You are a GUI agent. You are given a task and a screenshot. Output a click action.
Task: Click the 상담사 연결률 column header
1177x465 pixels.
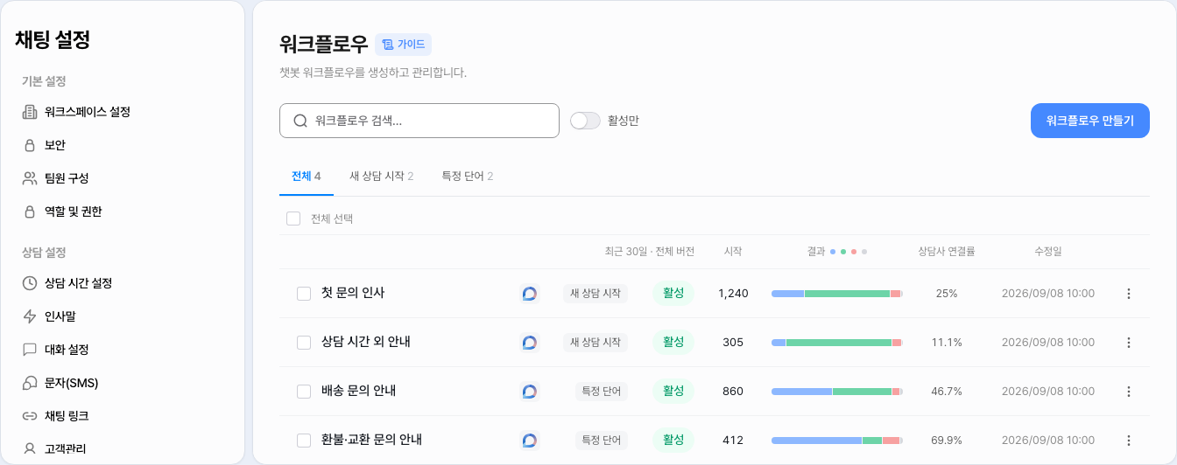click(x=947, y=252)
